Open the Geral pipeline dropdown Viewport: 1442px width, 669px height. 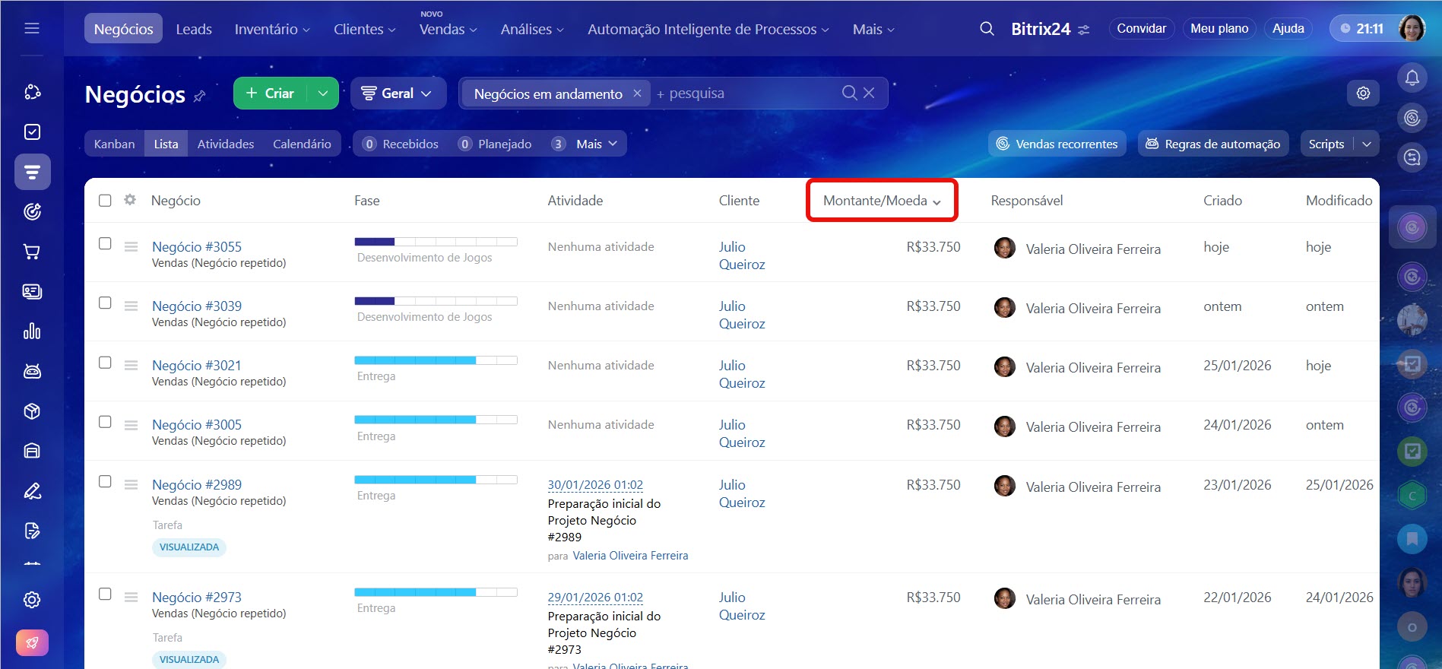click(x=397, y=94)
